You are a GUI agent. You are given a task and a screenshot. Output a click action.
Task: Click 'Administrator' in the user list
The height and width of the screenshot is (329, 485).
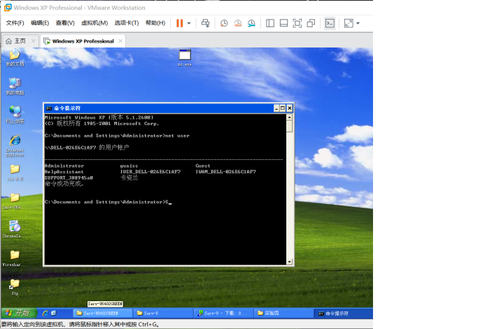(64, 166)
